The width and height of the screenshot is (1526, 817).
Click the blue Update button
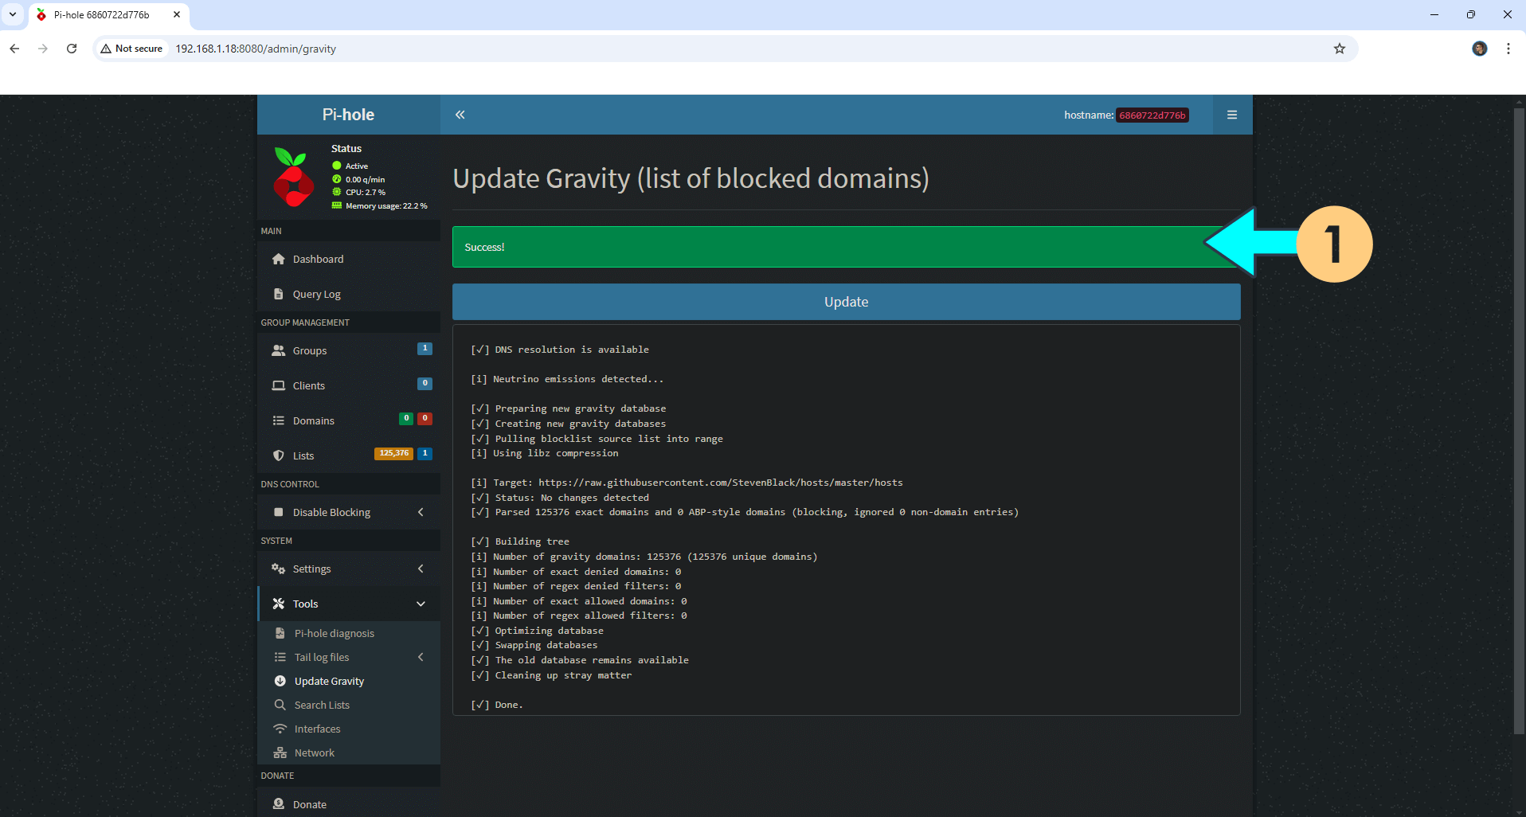click(846, 302)
